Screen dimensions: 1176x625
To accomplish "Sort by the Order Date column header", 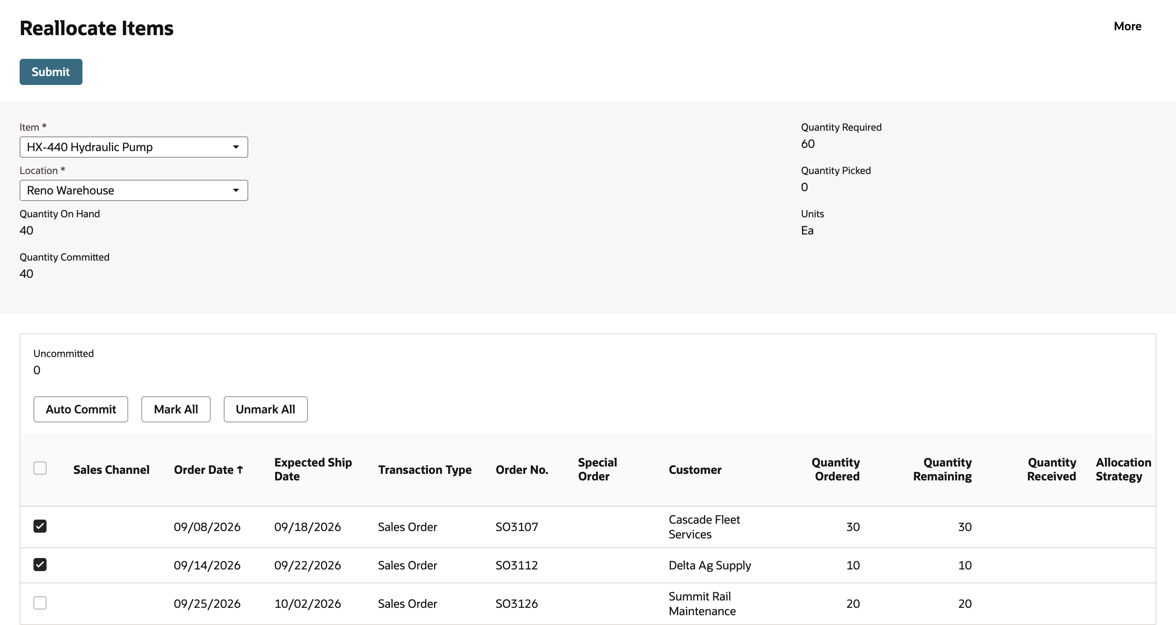I will [209, 470].
